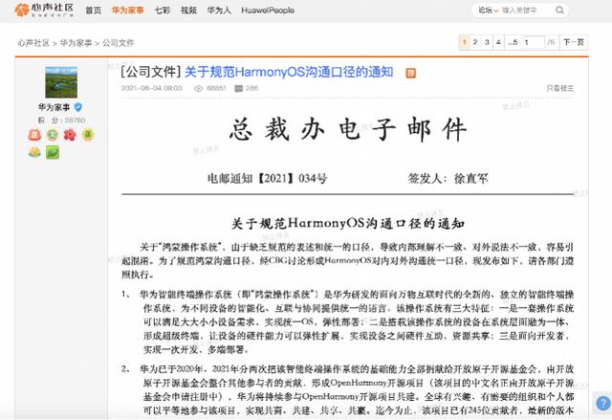Open the 七彩 navigation item
Screen dimensions: 612x420
point(163,11)
